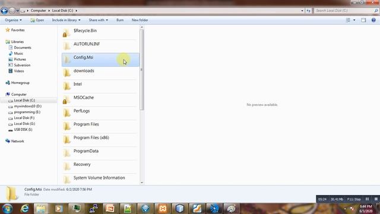Select the Recovery folder

(100, 166)
